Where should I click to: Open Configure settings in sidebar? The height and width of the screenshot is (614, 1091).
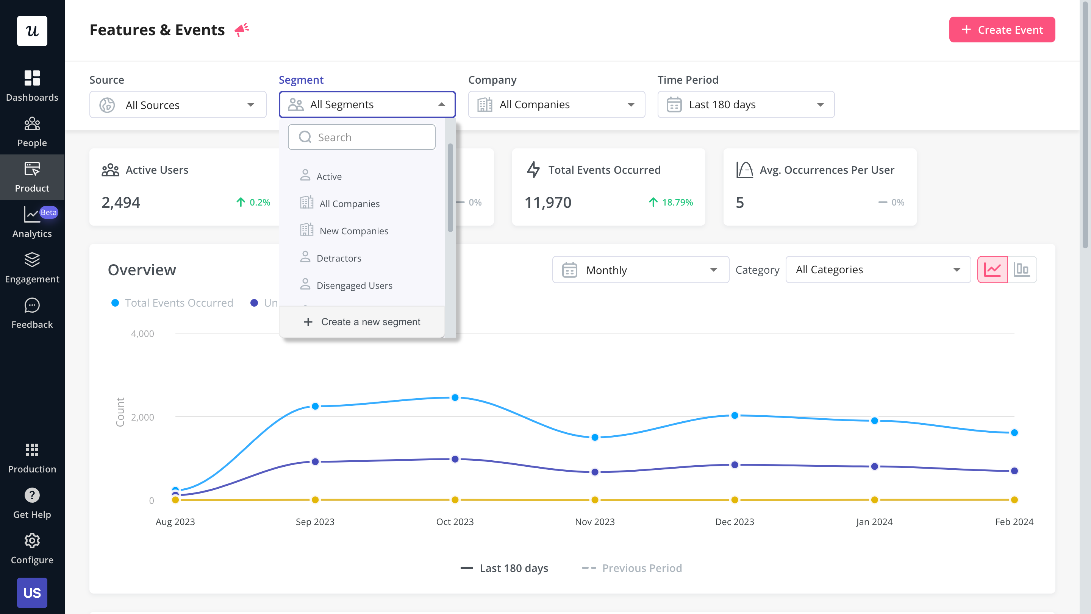coord(32,549)
